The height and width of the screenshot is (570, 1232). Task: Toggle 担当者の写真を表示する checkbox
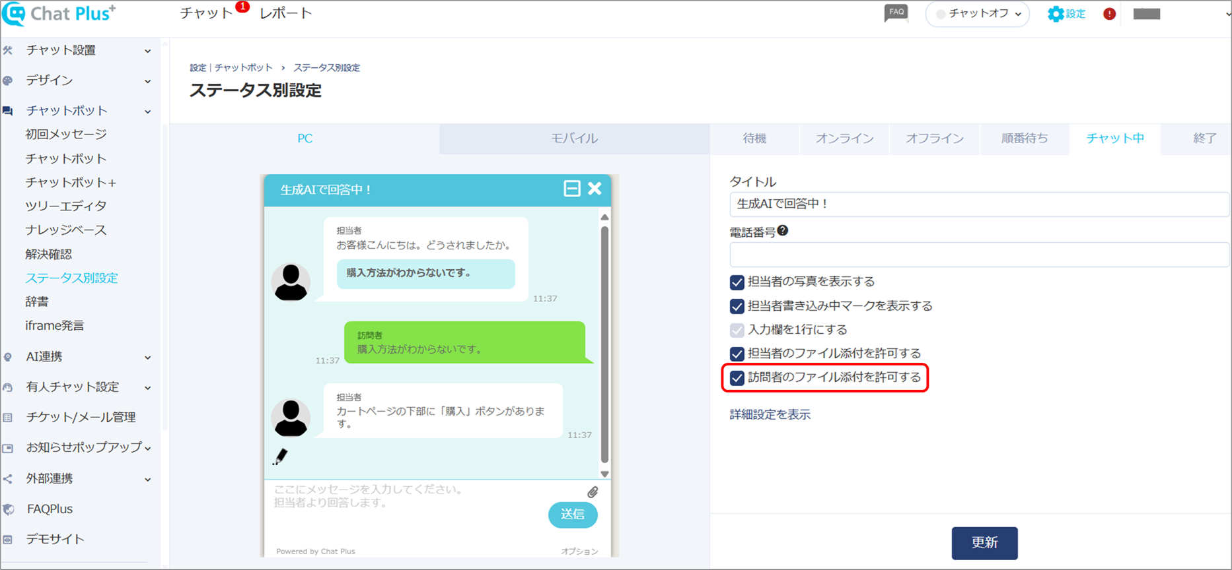click(737, 282)
